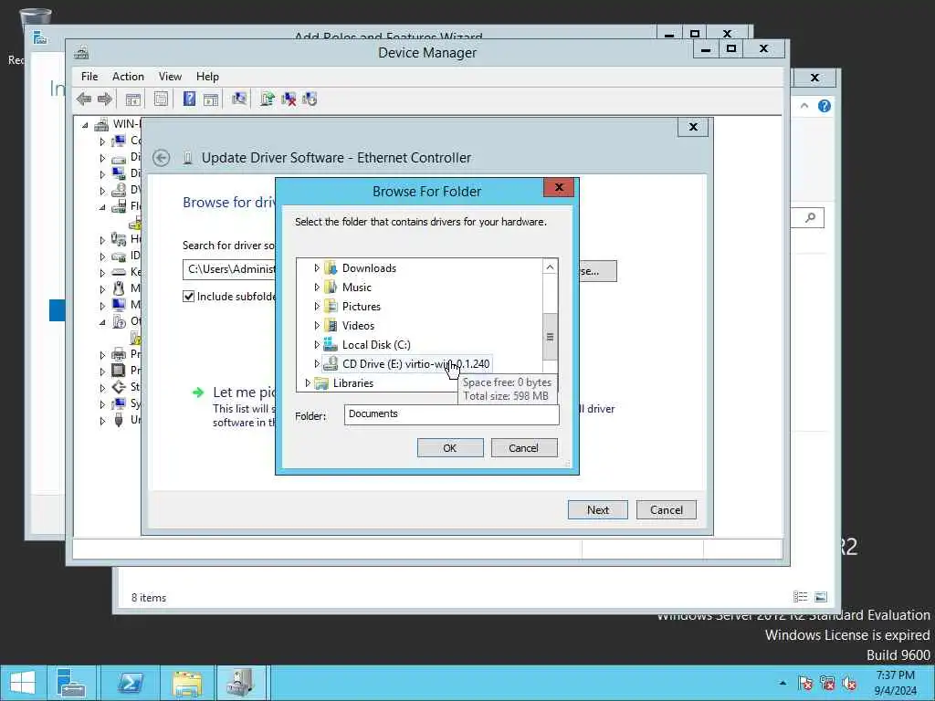This screenshot has width=935, height=701.
Task: Click the speaker volume tray icon
Action: (849, 683)
